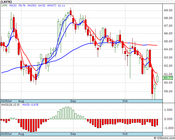175x140 pixels.
Task: Click the 68.00 price axis label
Action: (x=168, y=18)
